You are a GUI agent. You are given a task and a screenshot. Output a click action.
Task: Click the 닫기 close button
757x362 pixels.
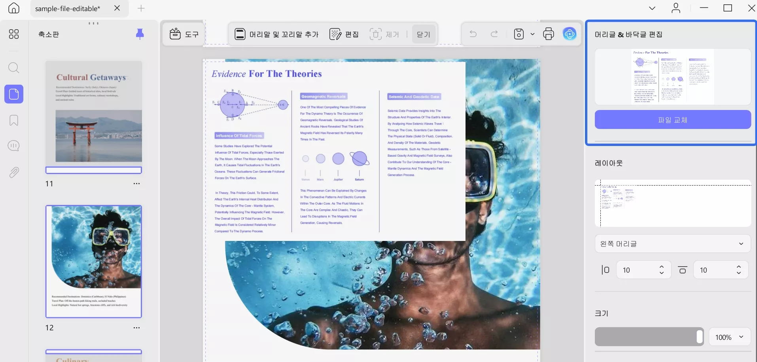coord(424,34)
